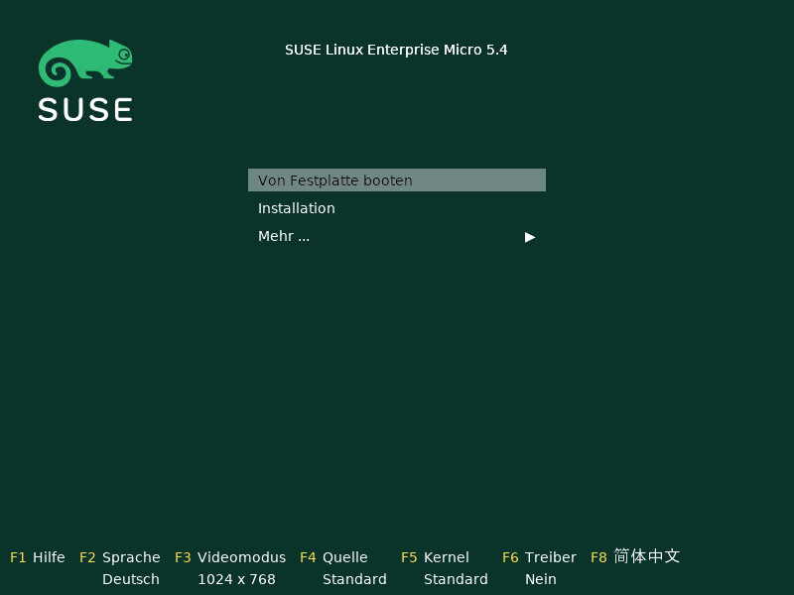794x595 pixels.
Task: Change the 1024 x 768 resolution value
Action: (x=236, y=579)
